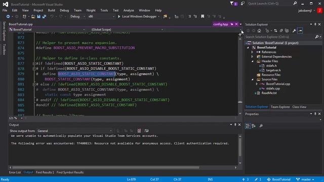The height and width of the screenshot is (182, 324).
Task: Click Sync with Active Document icon
Action: pos(275,31)
